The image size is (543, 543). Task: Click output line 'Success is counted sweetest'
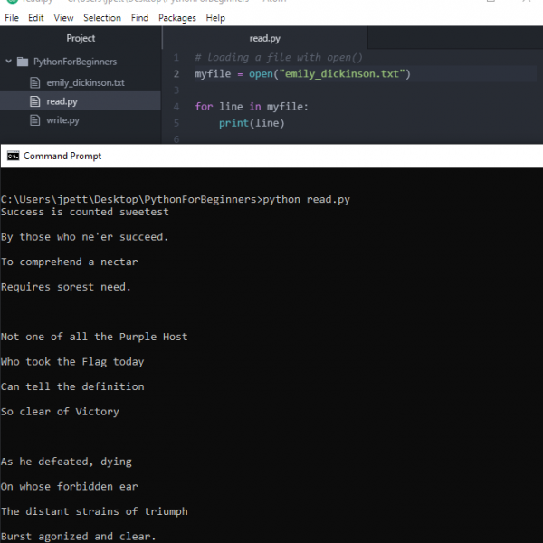point(85,212)
